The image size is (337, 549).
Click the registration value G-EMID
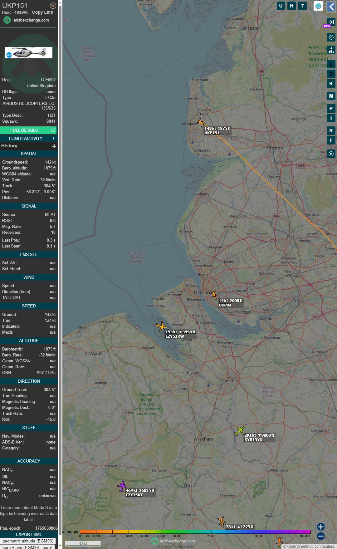[x=48, y=80]
